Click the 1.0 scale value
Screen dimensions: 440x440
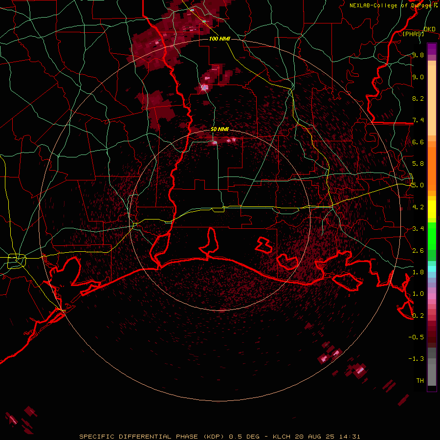[x=418, y=294]
